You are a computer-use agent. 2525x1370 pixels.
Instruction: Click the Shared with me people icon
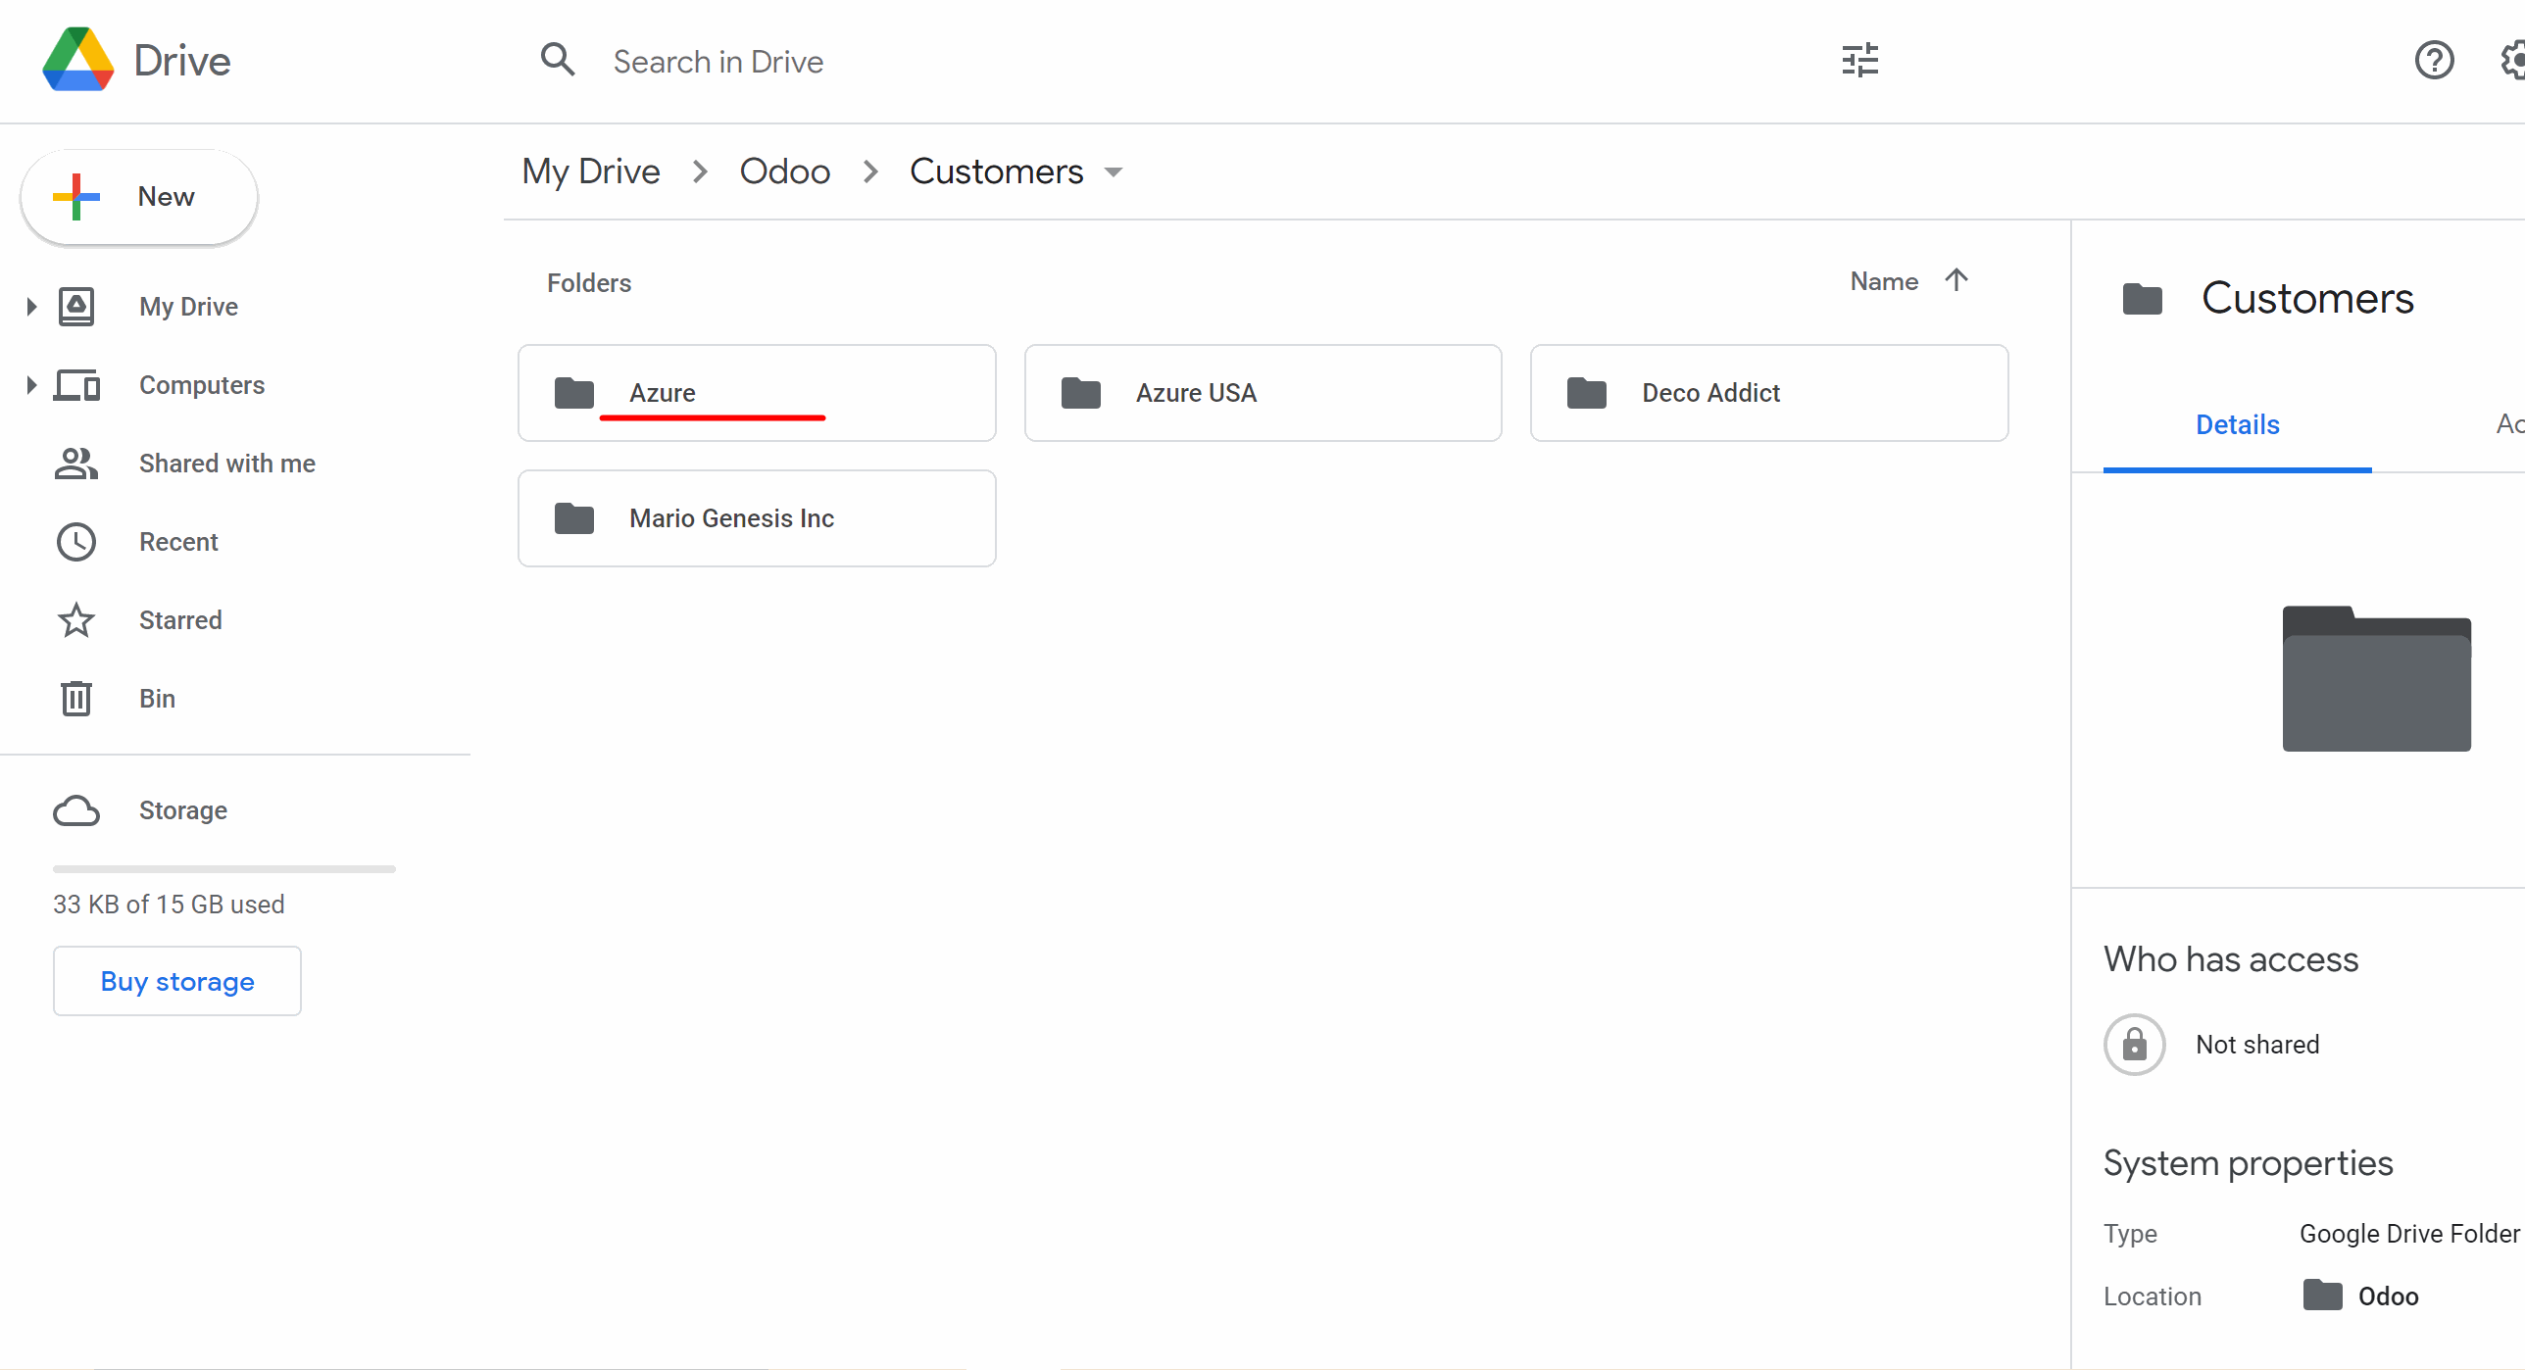(x=76, y=464)
